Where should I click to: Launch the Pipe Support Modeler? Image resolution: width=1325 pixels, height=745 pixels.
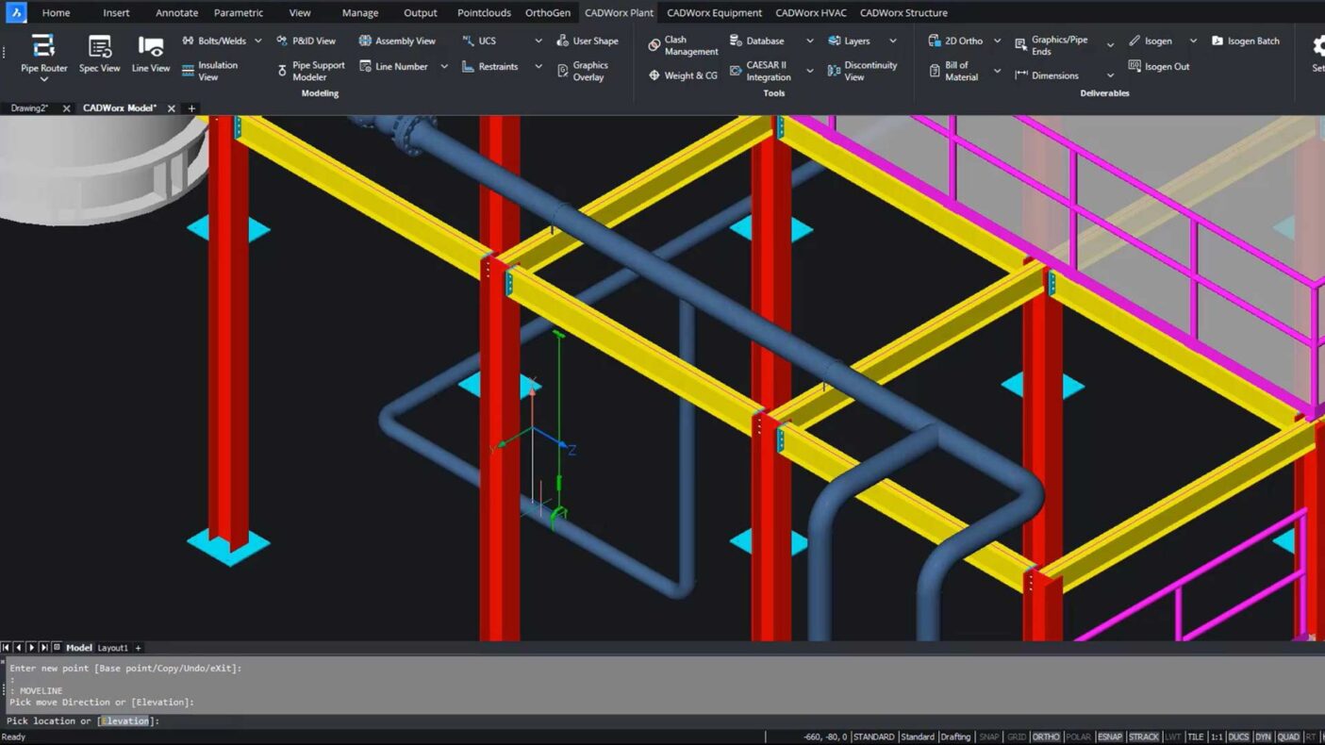[x=310, y=71]
